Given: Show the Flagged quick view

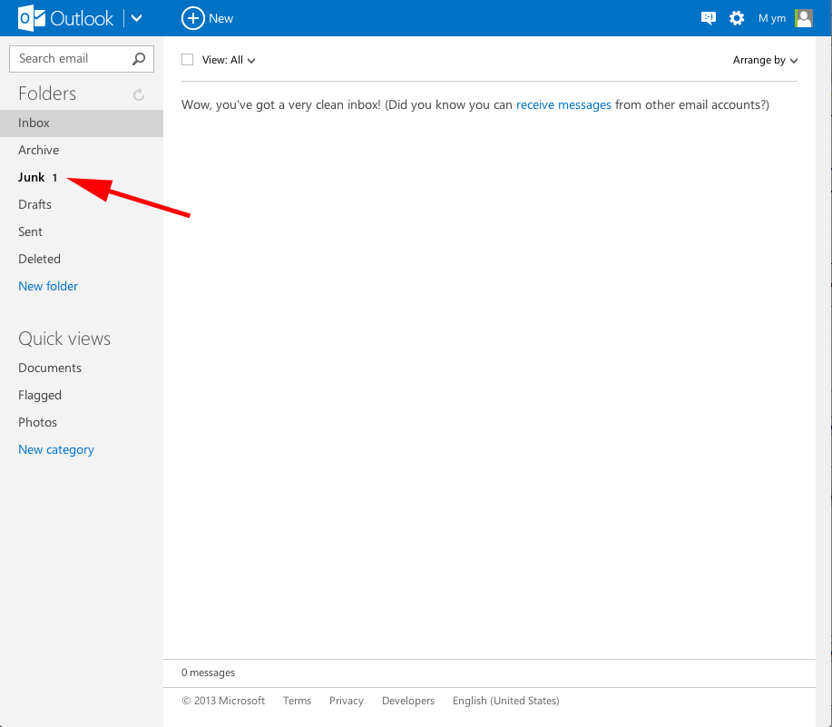Looking at the screenshot, I should click(x=40, y=395).
